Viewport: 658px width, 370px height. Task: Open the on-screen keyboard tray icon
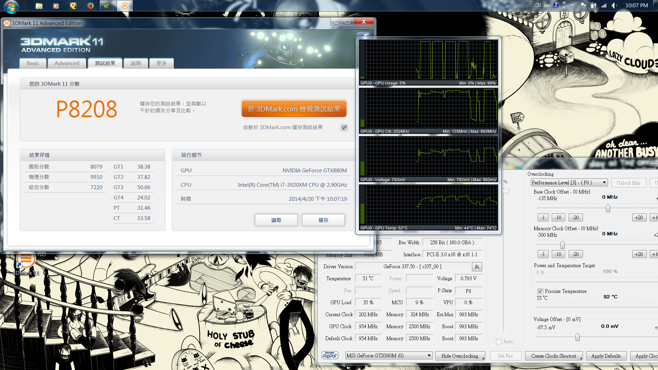pyautogui.click(x=547, y=5)
